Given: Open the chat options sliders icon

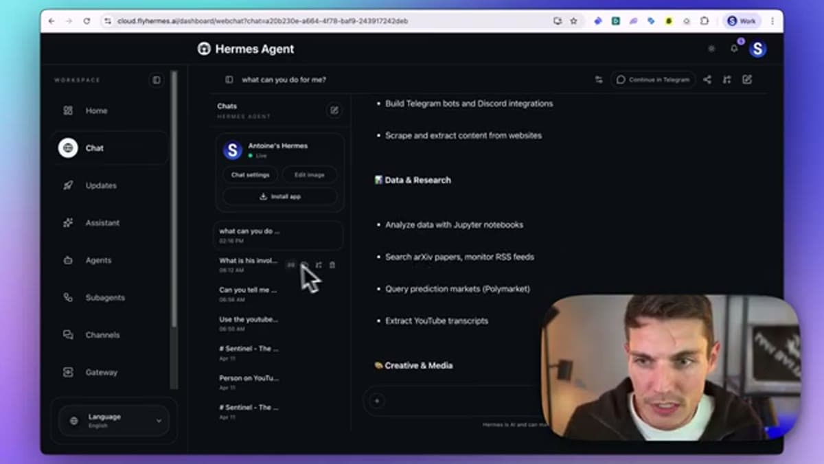Looking at the screenshot, I should point(599,80).
